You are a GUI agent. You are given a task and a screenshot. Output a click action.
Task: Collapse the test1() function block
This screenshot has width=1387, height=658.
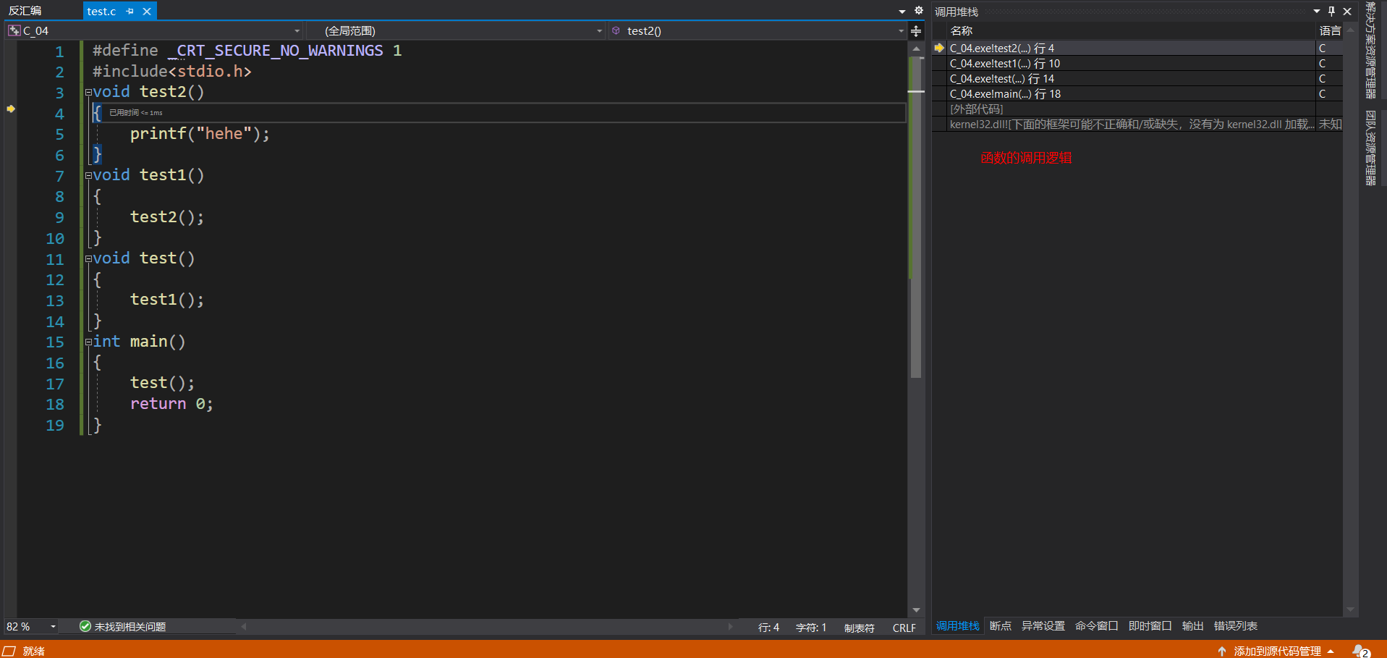[88, 176]
